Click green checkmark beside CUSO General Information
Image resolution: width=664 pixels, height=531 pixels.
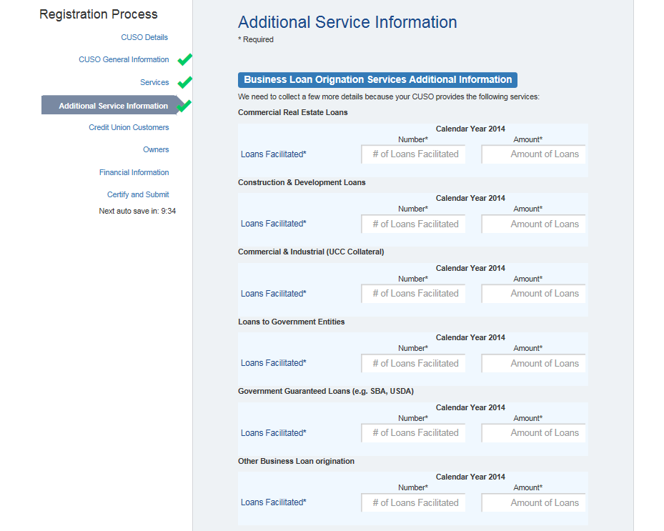[185, 59]
